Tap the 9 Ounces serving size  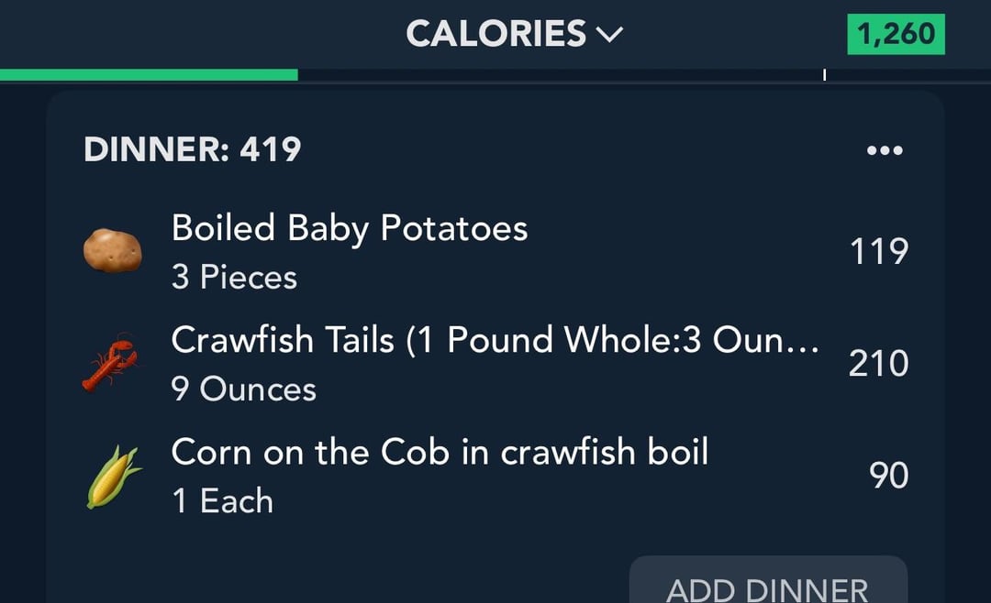tap(243, 389)
